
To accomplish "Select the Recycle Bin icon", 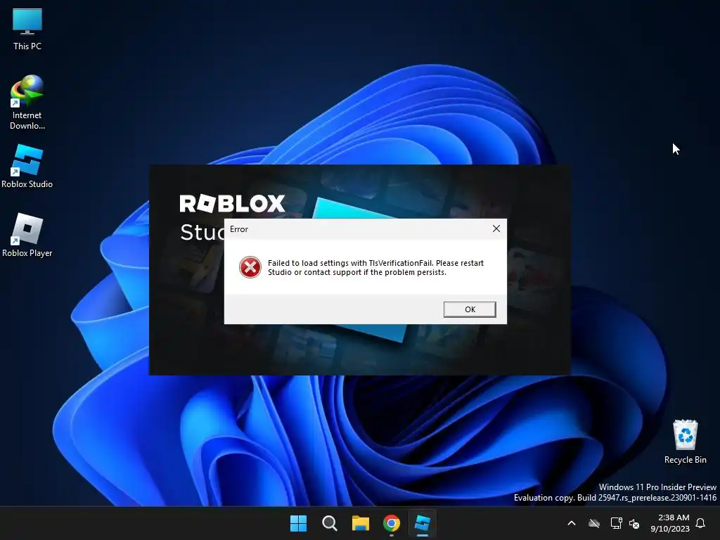I will click(x=685, y=442).
